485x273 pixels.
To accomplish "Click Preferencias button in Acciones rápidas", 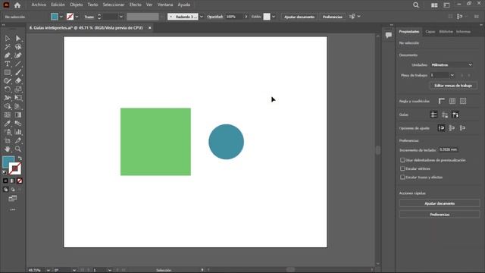I will point(440,214).
